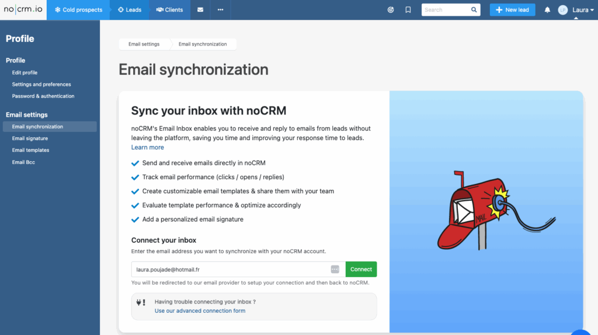The width and height of the screenshot is (598, 335).
Task: Click the LP user avatar
Action: [x=562, y=10]
